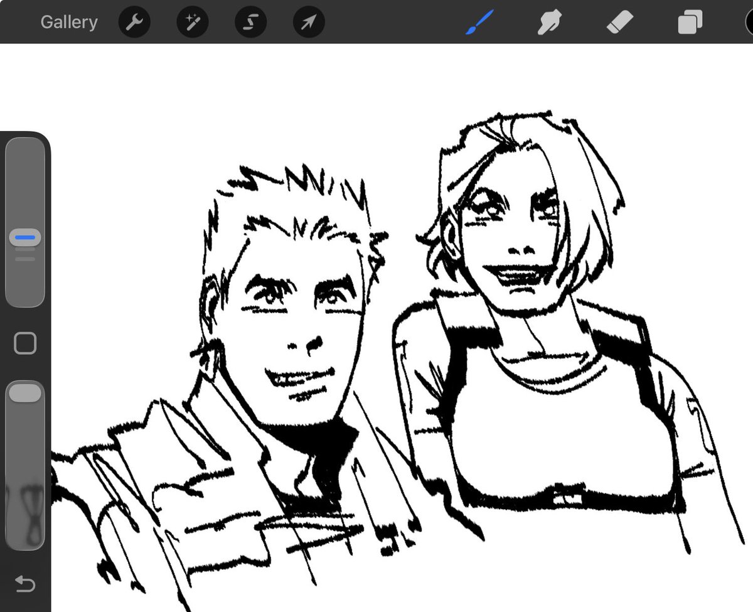Select the Smudge finger tool
Image resolution: width=753 pixels, height=612 pixels.
(x=549, y=23)
